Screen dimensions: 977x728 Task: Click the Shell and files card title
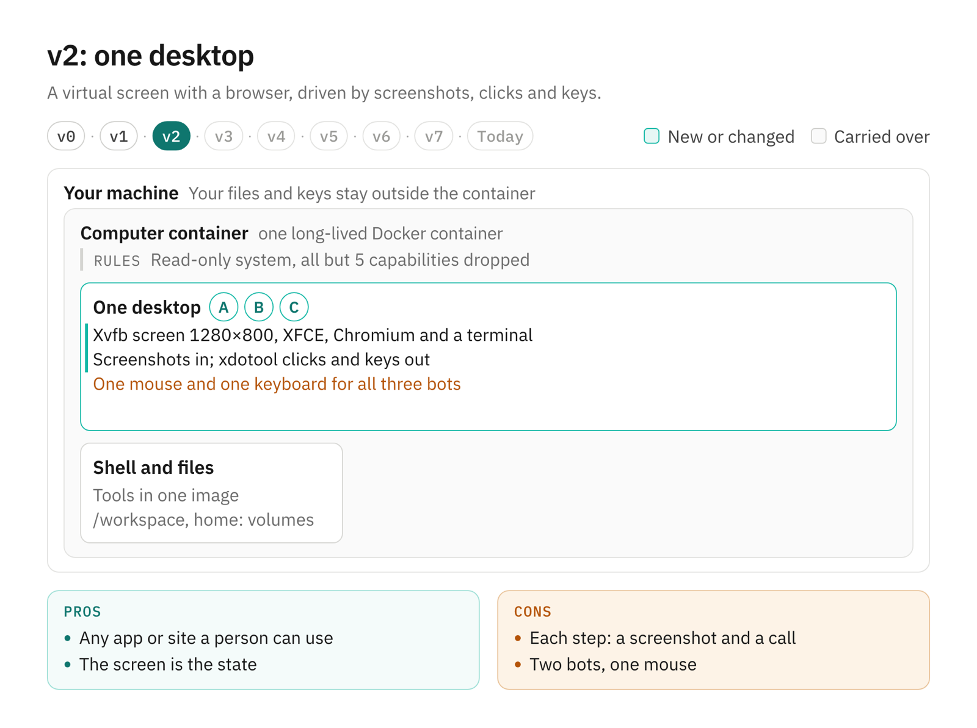tap(153, 467)
